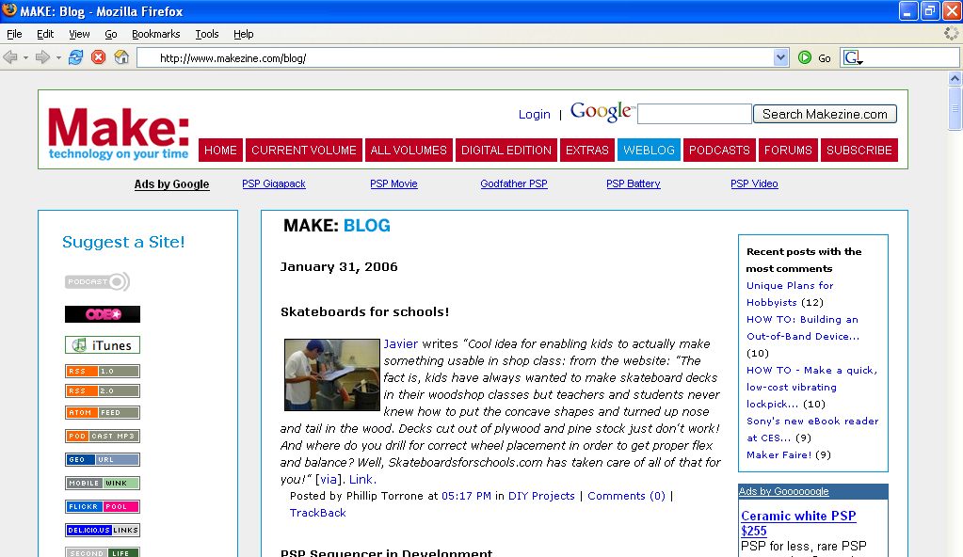The image size is (963, 557).
Task: Stop loading with the red stop icon
Action: click(98, 57)
